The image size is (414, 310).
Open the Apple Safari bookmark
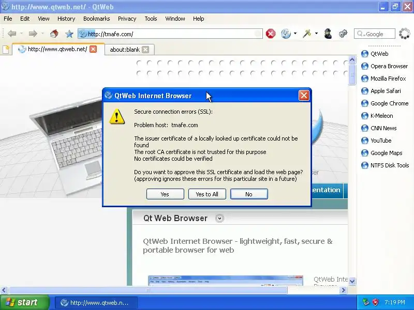click(x=381, y=91)
